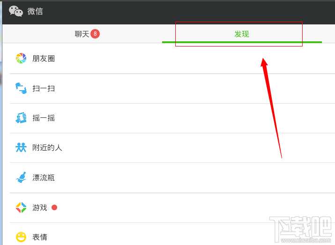
Task: Tap the 摇一摇 shake icon
Action: (x=21, y=118)
